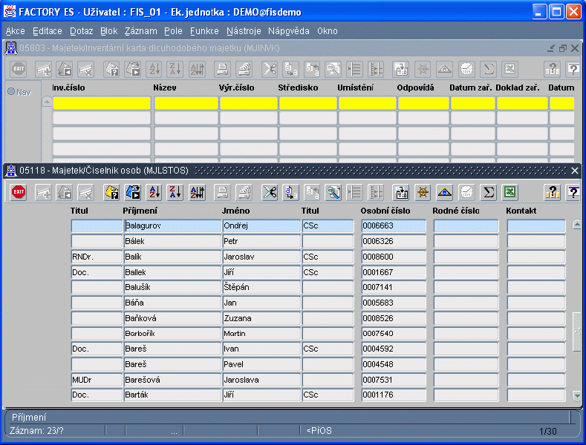This screenshot has height=445, width=586.
Task: Click Execute Query icon in Číselník osob toolbar
Action: pyautogui.click(x=133, y=192)
